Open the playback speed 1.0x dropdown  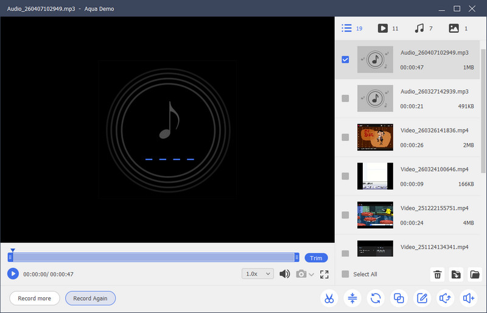coord(258,274)
